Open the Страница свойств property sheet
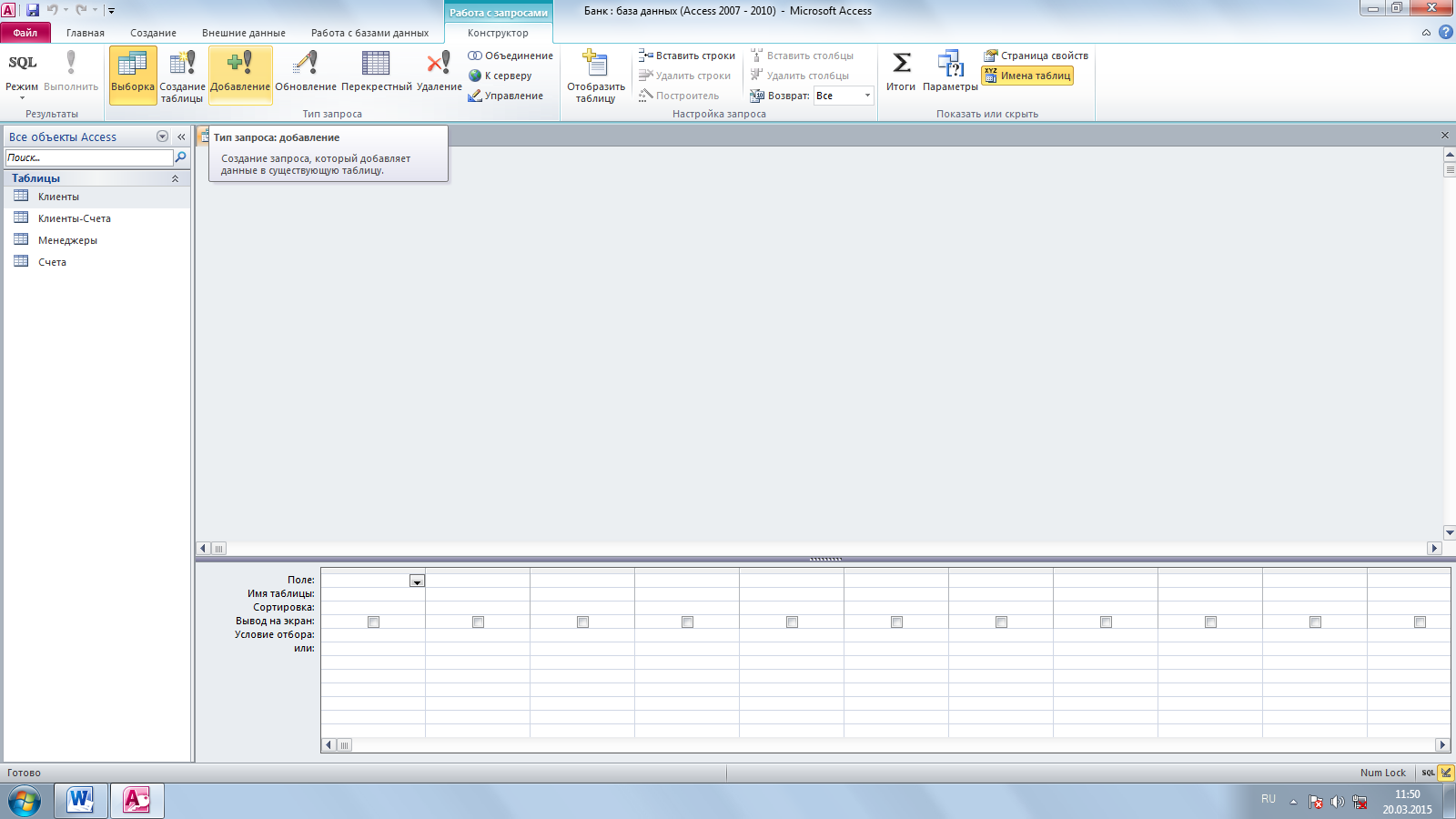Image resolution: width=1456 pixels, height=819 pixels. click(1036, 56)
